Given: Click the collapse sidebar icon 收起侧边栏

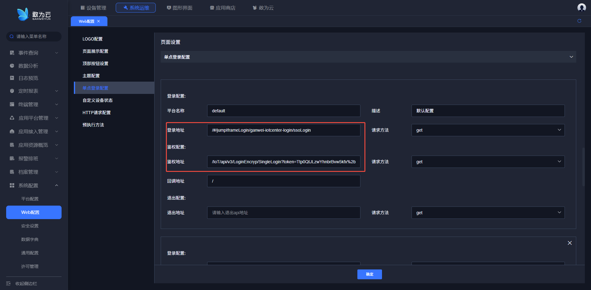Looking at the screenshot, I should pos(8,284).
